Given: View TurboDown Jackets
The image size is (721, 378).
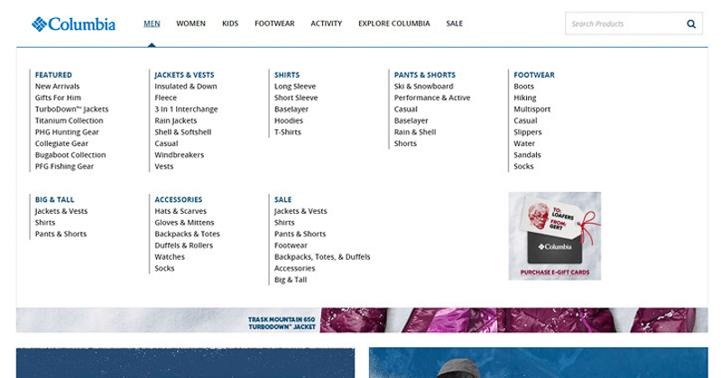Looking at the screenshot, I should (71, 109).
